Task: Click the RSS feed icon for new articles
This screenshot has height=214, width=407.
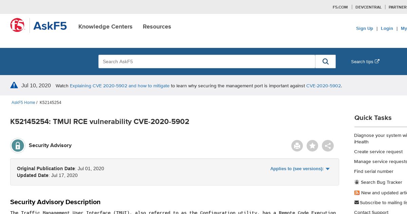Action: coord(357,193)
